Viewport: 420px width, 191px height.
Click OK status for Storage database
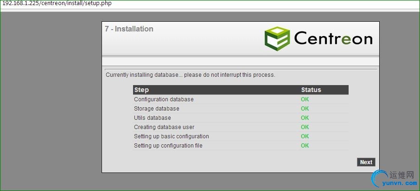click(305, 109)
